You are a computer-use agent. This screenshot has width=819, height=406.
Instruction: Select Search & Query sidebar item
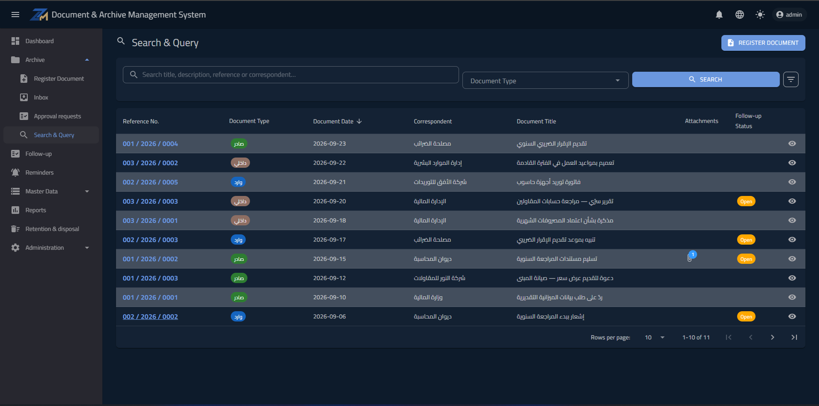pos(51,135)
